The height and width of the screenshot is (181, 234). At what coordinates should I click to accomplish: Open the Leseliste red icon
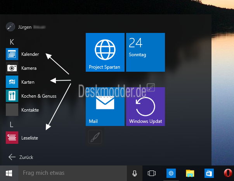[x=12, y=138]
